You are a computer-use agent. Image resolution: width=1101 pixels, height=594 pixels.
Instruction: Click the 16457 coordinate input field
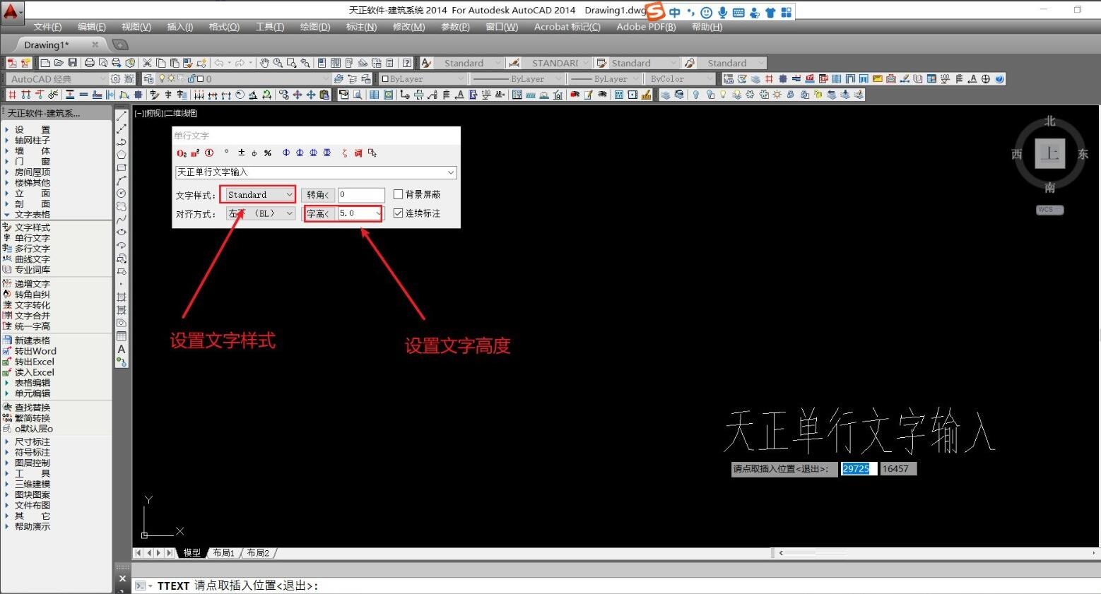898,468
